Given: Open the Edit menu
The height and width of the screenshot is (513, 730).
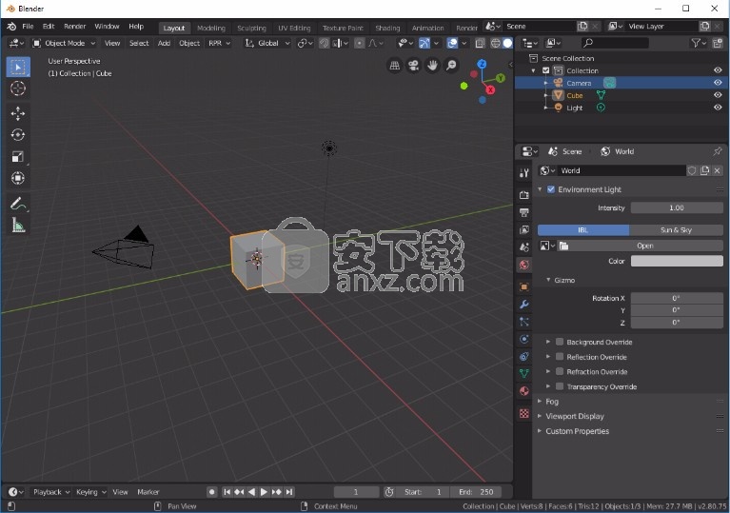Looking at the screenshot, I should point(49,27).
